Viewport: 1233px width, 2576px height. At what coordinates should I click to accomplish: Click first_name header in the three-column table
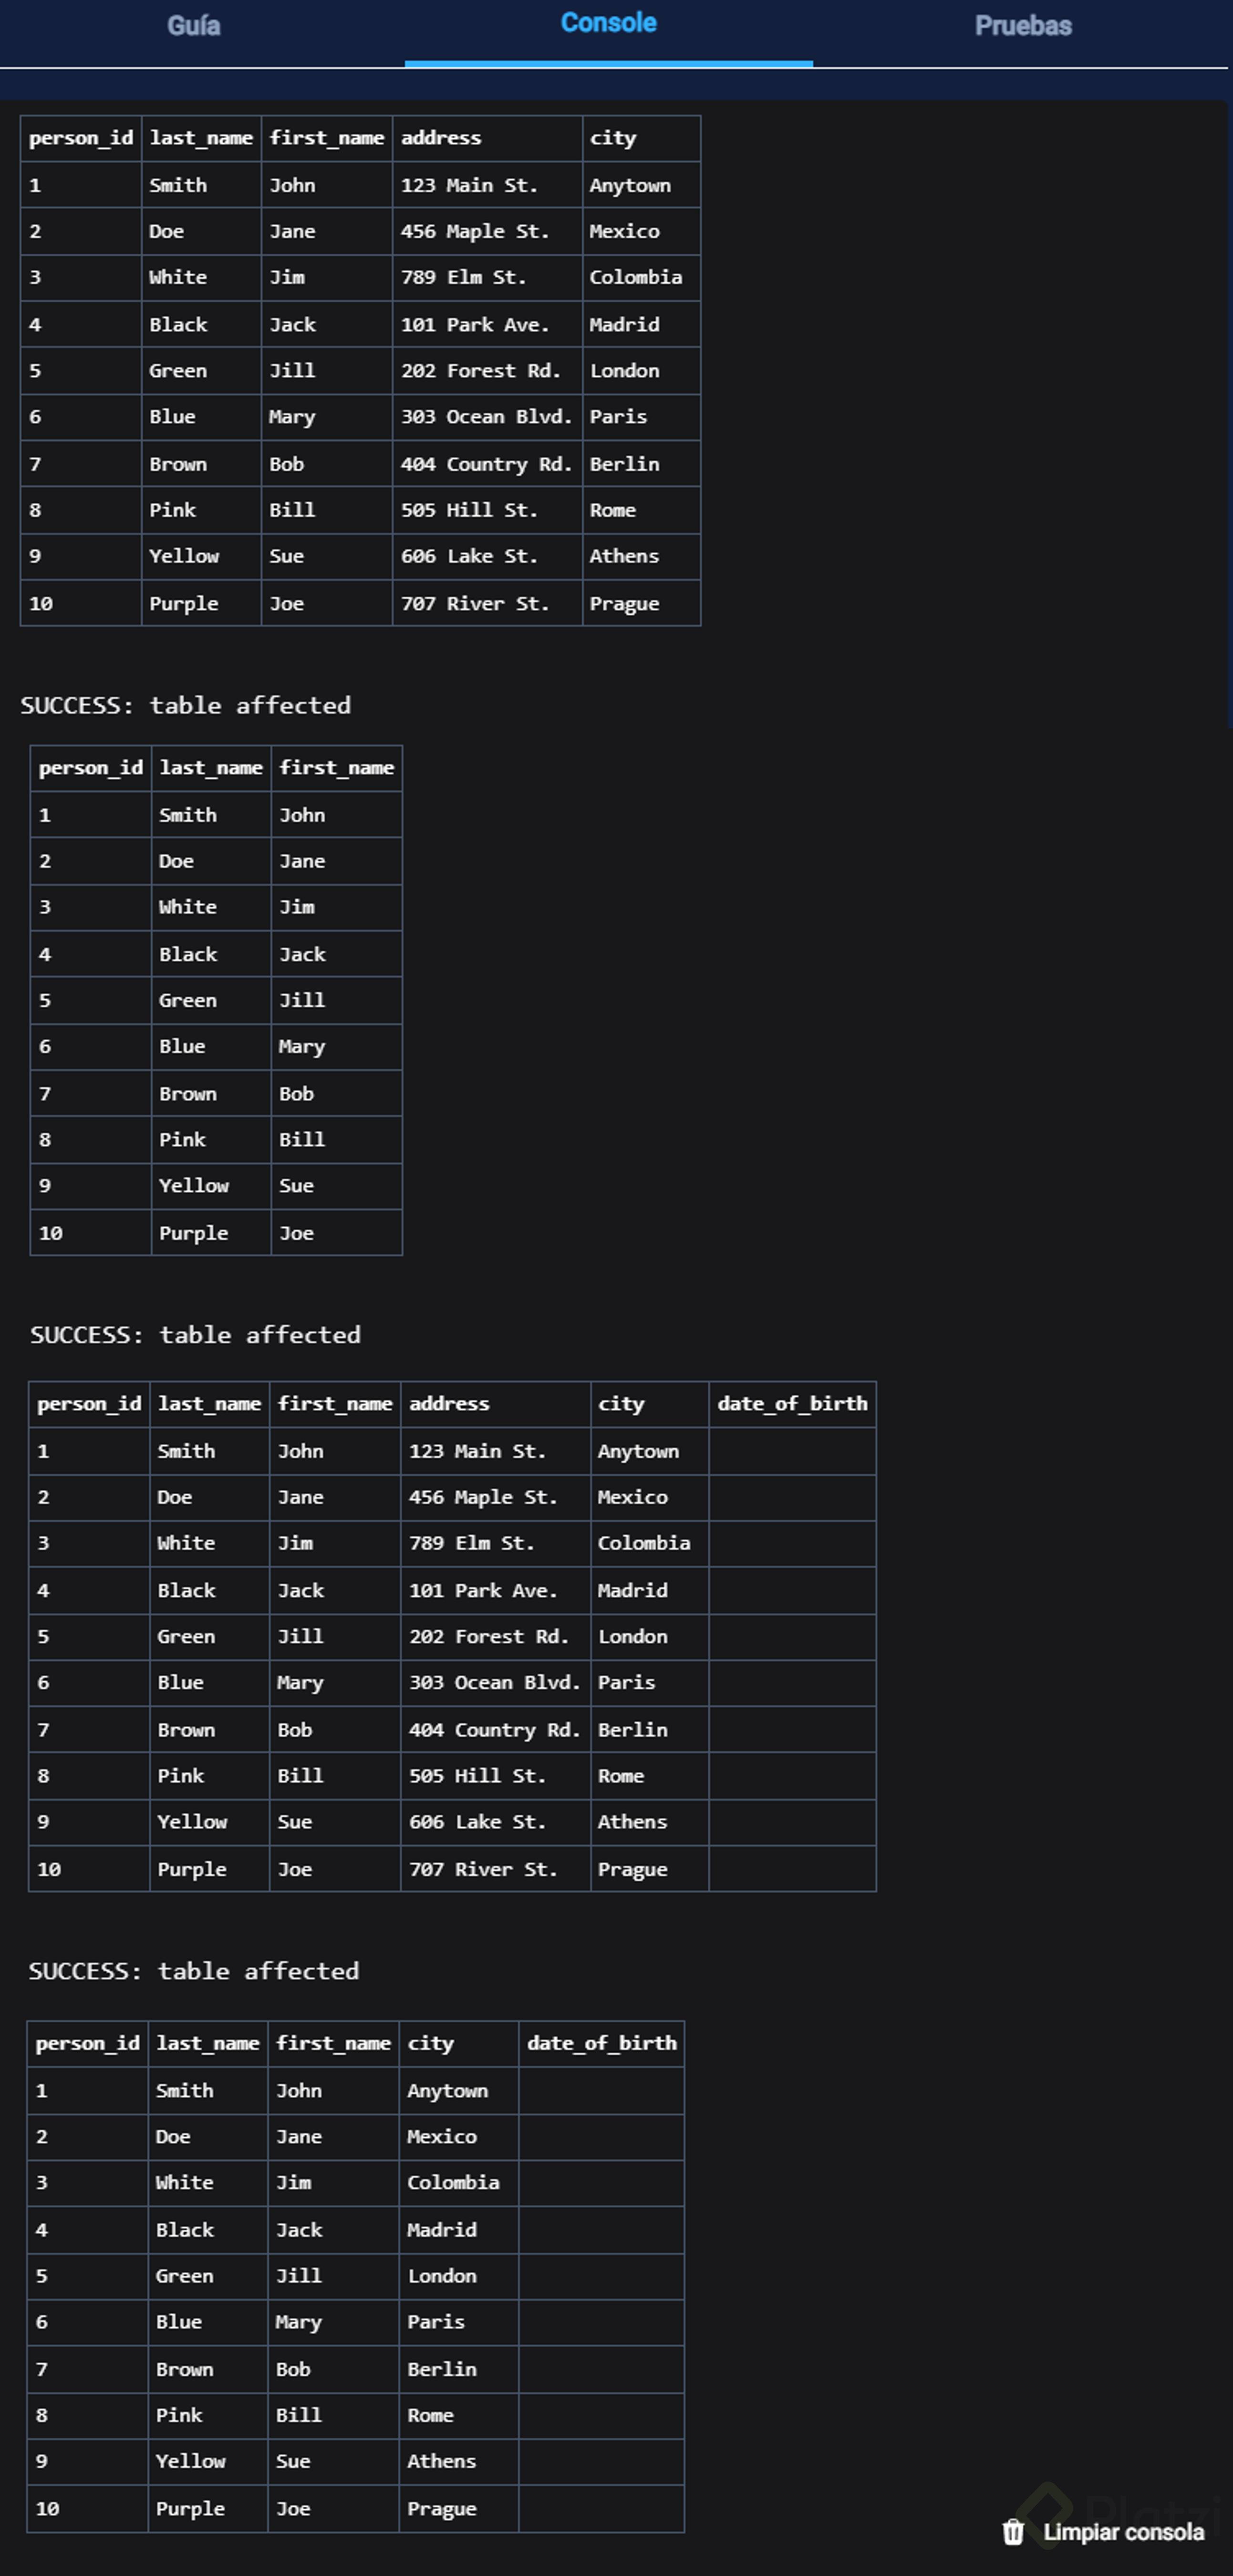(336, 768)
